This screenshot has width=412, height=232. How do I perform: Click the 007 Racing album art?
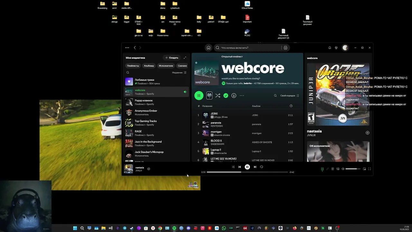(x=338, y=94)
